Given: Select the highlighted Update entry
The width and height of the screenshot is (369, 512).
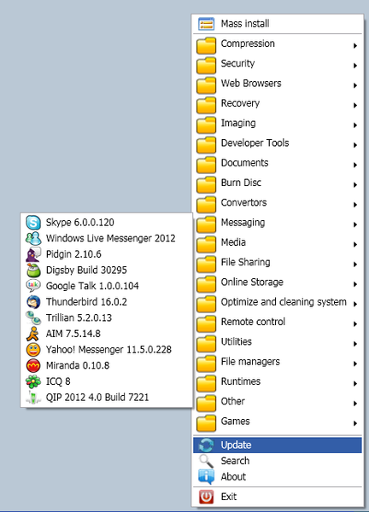Looking at the screenshot, I should (277, 445).
